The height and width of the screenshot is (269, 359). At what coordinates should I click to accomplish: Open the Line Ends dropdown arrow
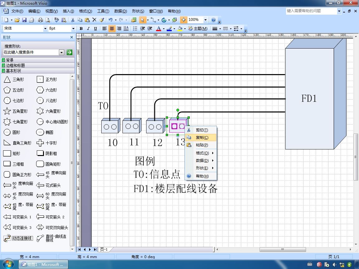click(x=241, y=29)
